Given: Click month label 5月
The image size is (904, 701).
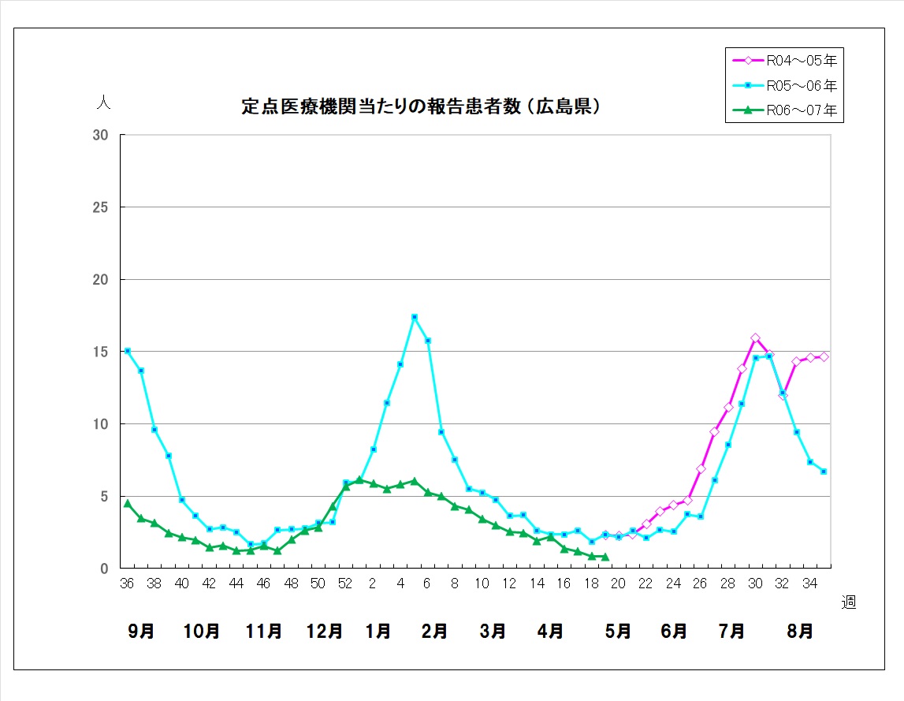Looking at the screenshot, I should point(617,631).
